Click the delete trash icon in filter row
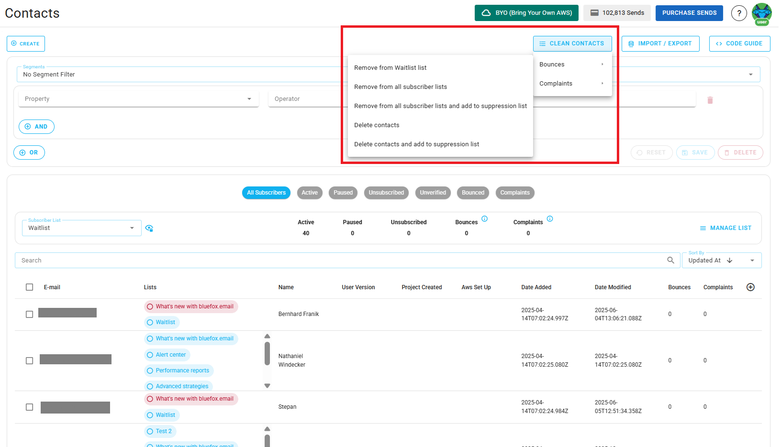The width and height of the screenshot is (780, 447). click(x=710, y=100)
